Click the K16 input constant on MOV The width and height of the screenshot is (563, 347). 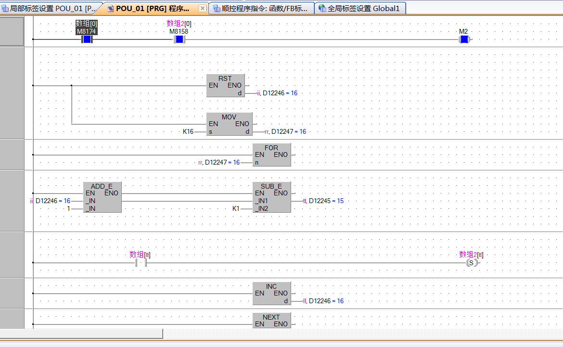point(188,131)
